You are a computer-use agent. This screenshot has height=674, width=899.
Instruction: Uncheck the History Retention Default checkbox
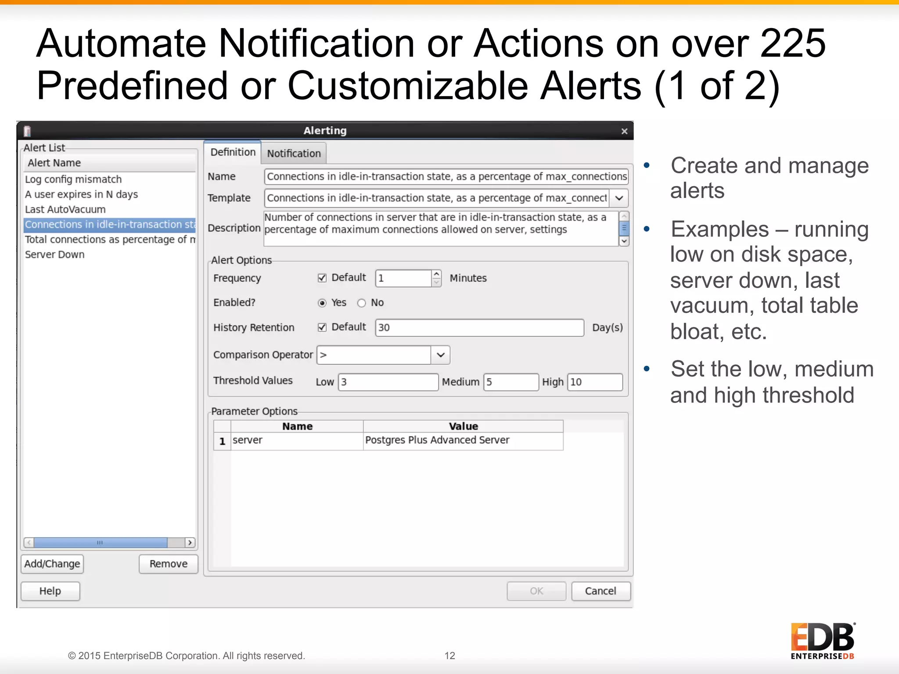[x=322, y=327]
